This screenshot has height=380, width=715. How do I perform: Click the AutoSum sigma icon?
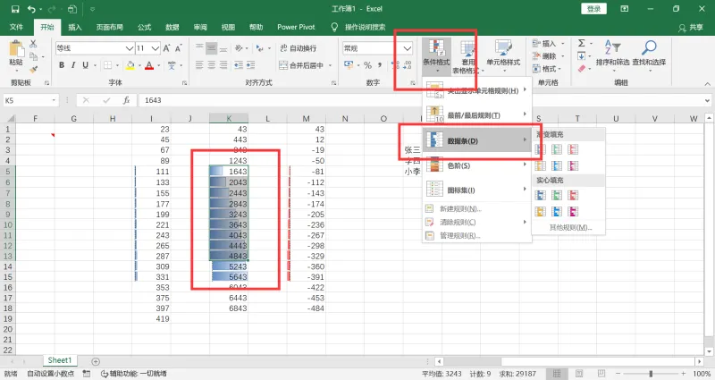(582, 43)
